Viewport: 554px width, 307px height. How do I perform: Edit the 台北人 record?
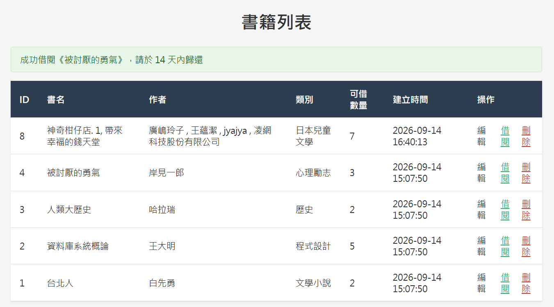coord(481,283)
